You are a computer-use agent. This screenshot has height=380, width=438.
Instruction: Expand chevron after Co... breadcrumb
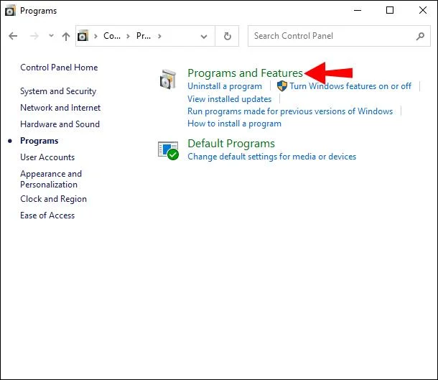click(128, 36)
